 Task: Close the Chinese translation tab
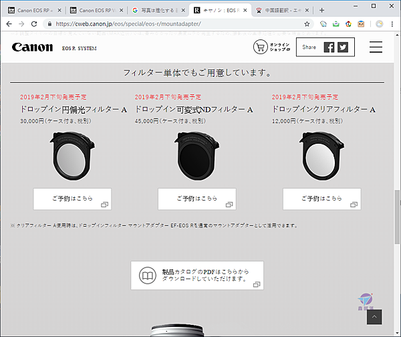(307, 10)
